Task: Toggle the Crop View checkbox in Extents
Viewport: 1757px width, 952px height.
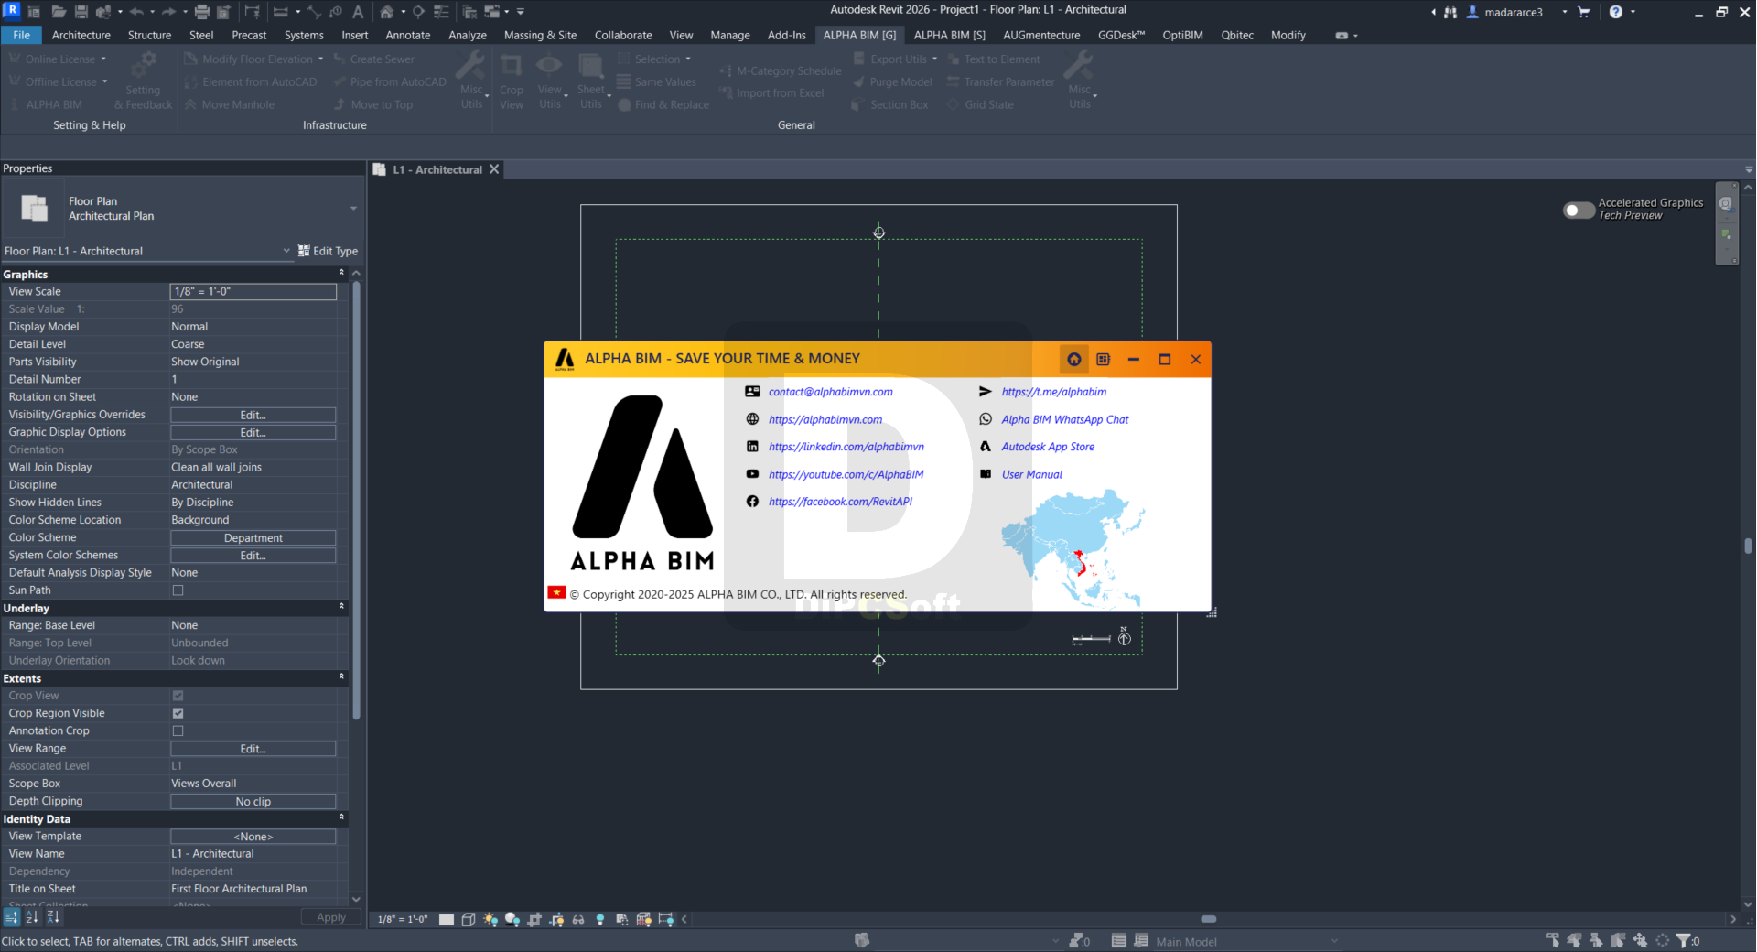Action: coord(178,696)
